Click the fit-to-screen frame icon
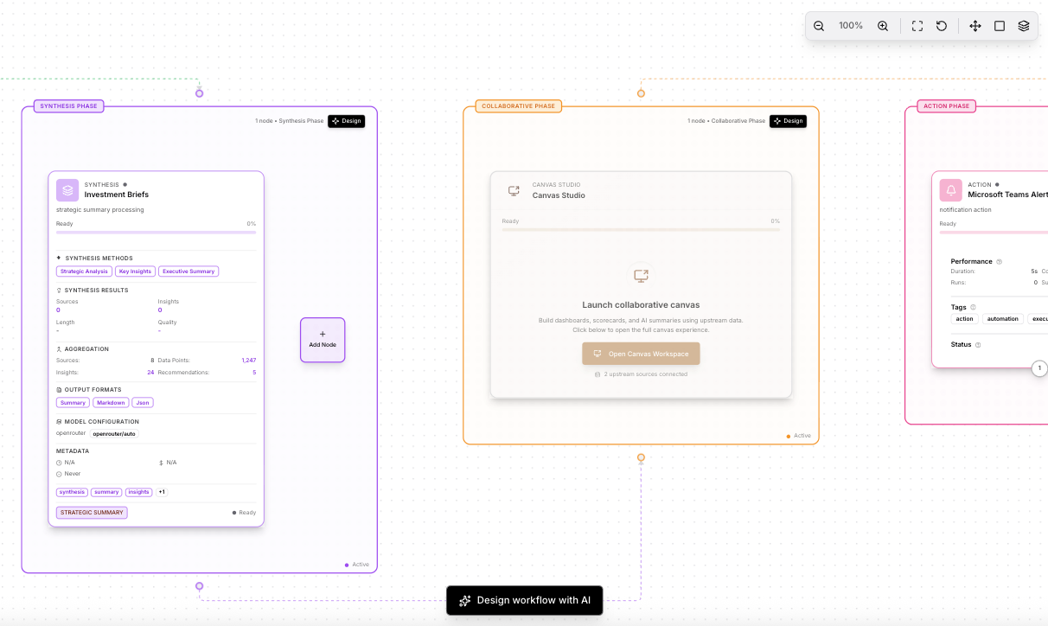Screen dimensions: 1048x626 click(917, 26)
